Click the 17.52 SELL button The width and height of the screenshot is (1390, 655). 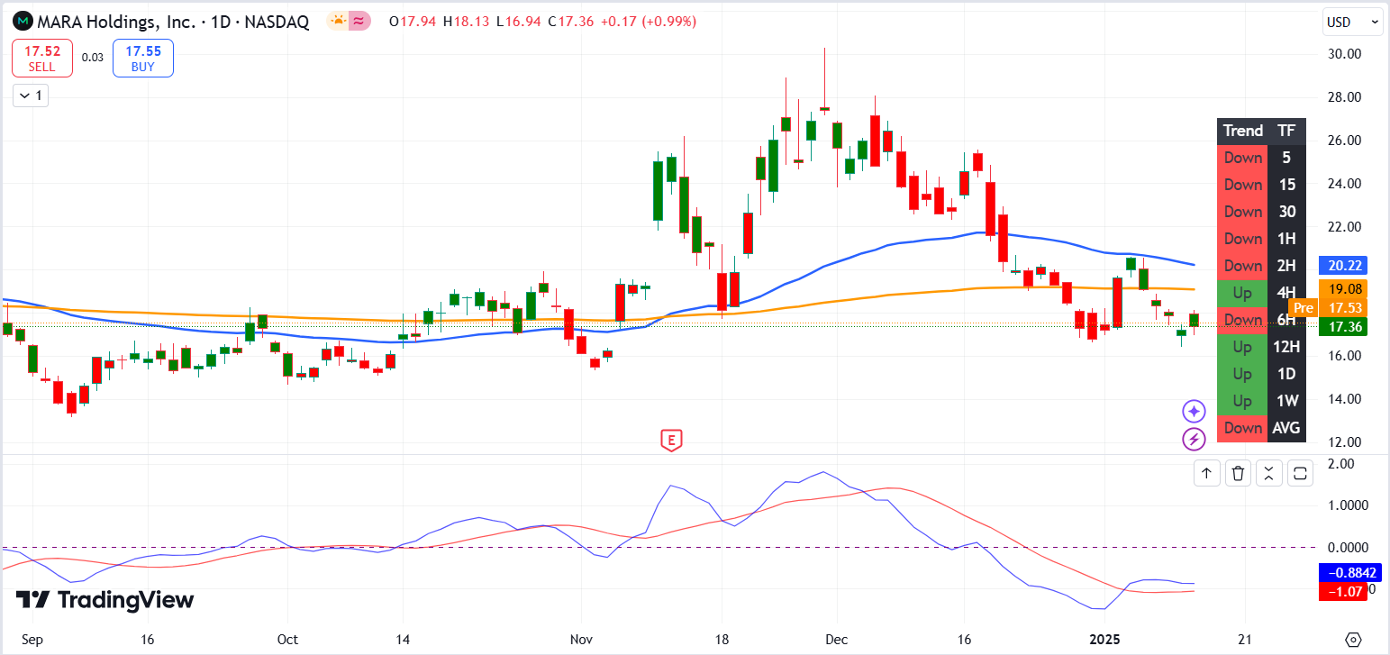pyautogui.click(x=41, y=59)
